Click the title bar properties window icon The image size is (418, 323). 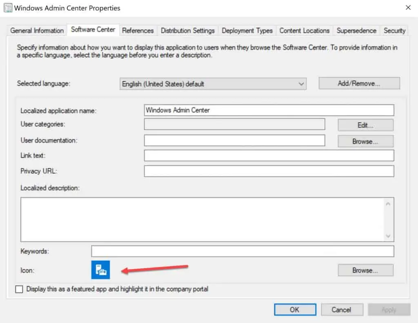[8, 8]
